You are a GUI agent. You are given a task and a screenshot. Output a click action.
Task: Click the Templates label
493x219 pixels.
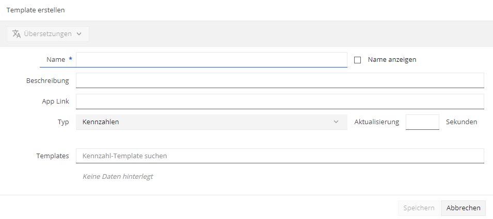click(53, 156)
